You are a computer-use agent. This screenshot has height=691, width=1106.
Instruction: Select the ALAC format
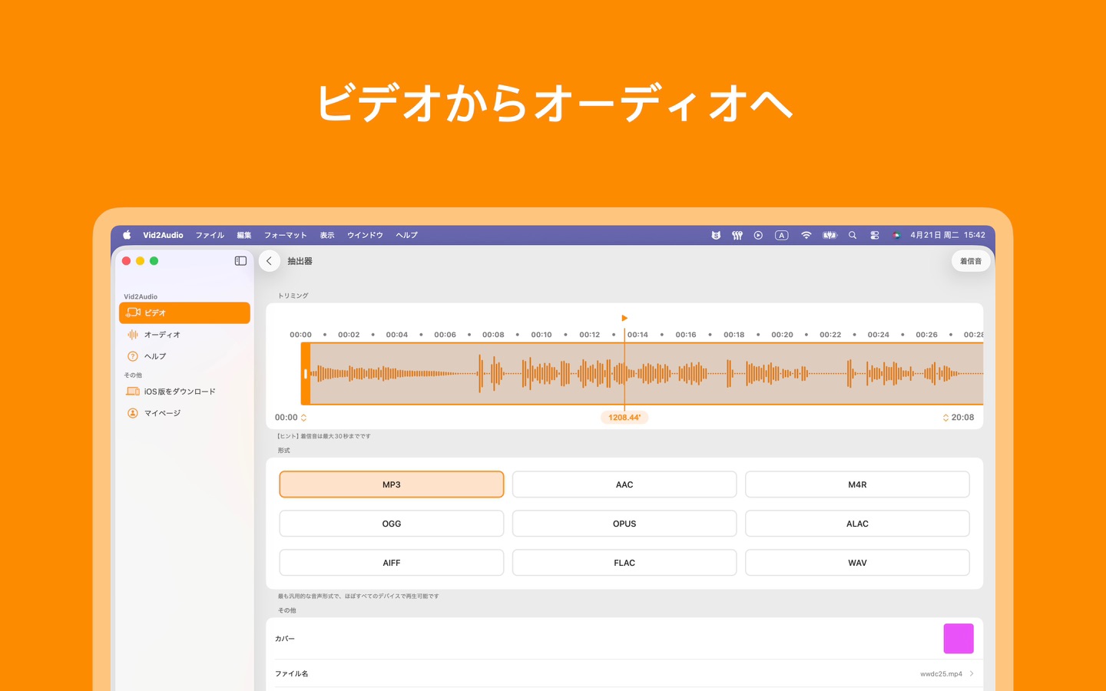coord(857,524)
